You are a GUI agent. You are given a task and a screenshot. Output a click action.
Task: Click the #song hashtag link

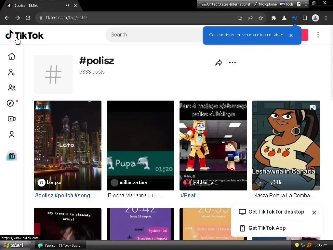82,195
